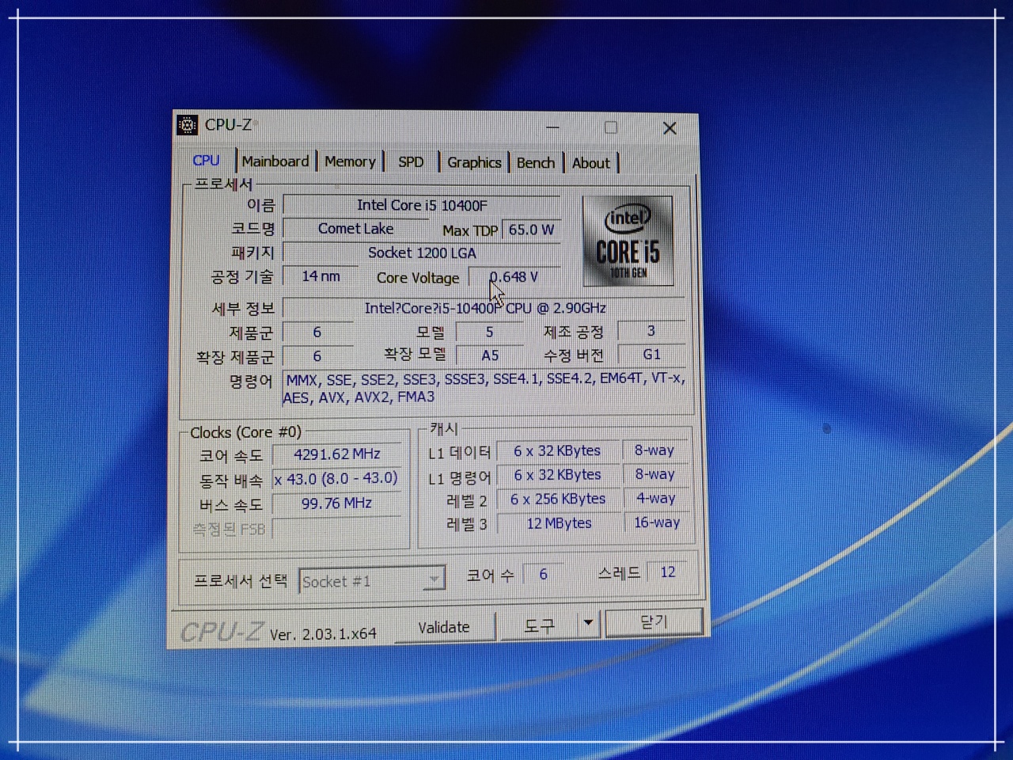Screen dimensions: 1013x760
Task: Select the CPU tab
Action: pyautogui.click(x=206, y=160)
